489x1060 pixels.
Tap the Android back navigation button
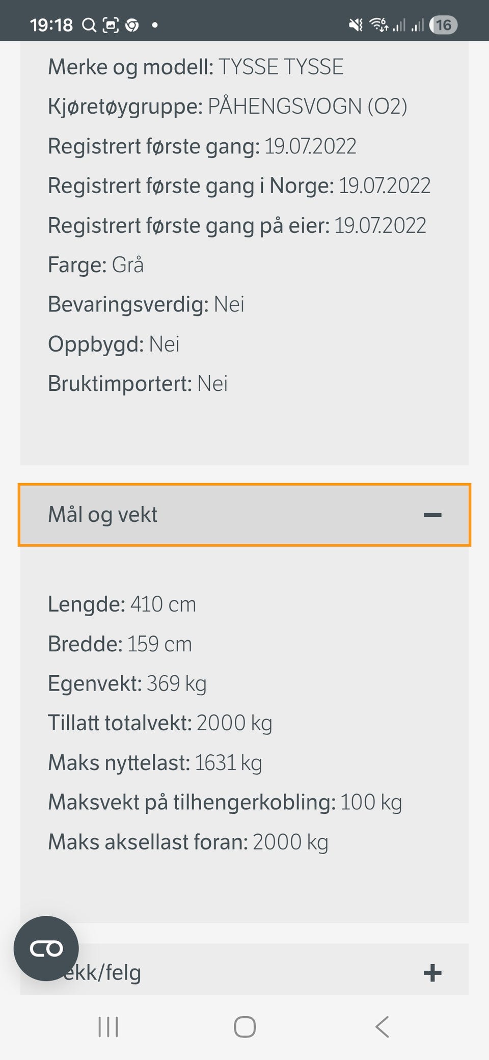(x=382, y=1027)
